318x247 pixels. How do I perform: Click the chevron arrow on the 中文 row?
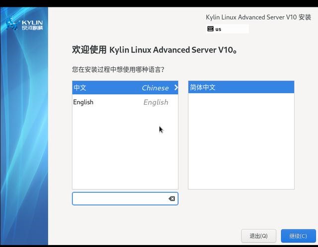click(x=176, y=87)
